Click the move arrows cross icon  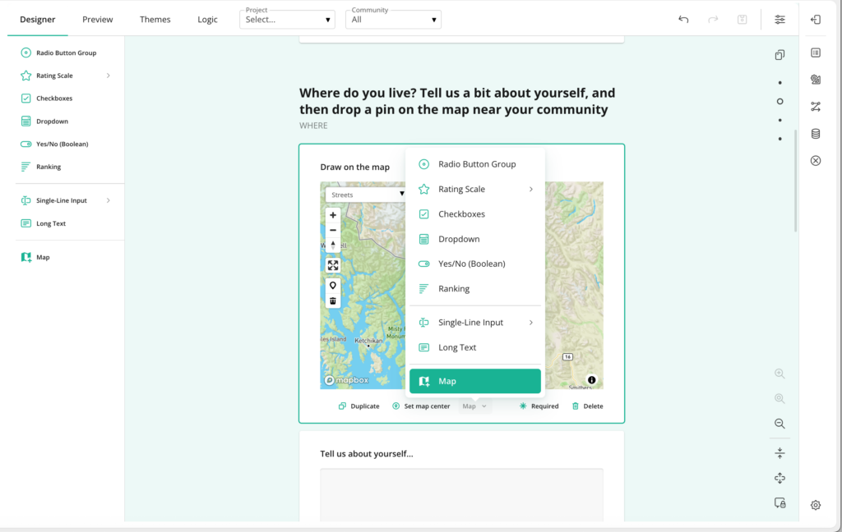click(x=780, y=478)
